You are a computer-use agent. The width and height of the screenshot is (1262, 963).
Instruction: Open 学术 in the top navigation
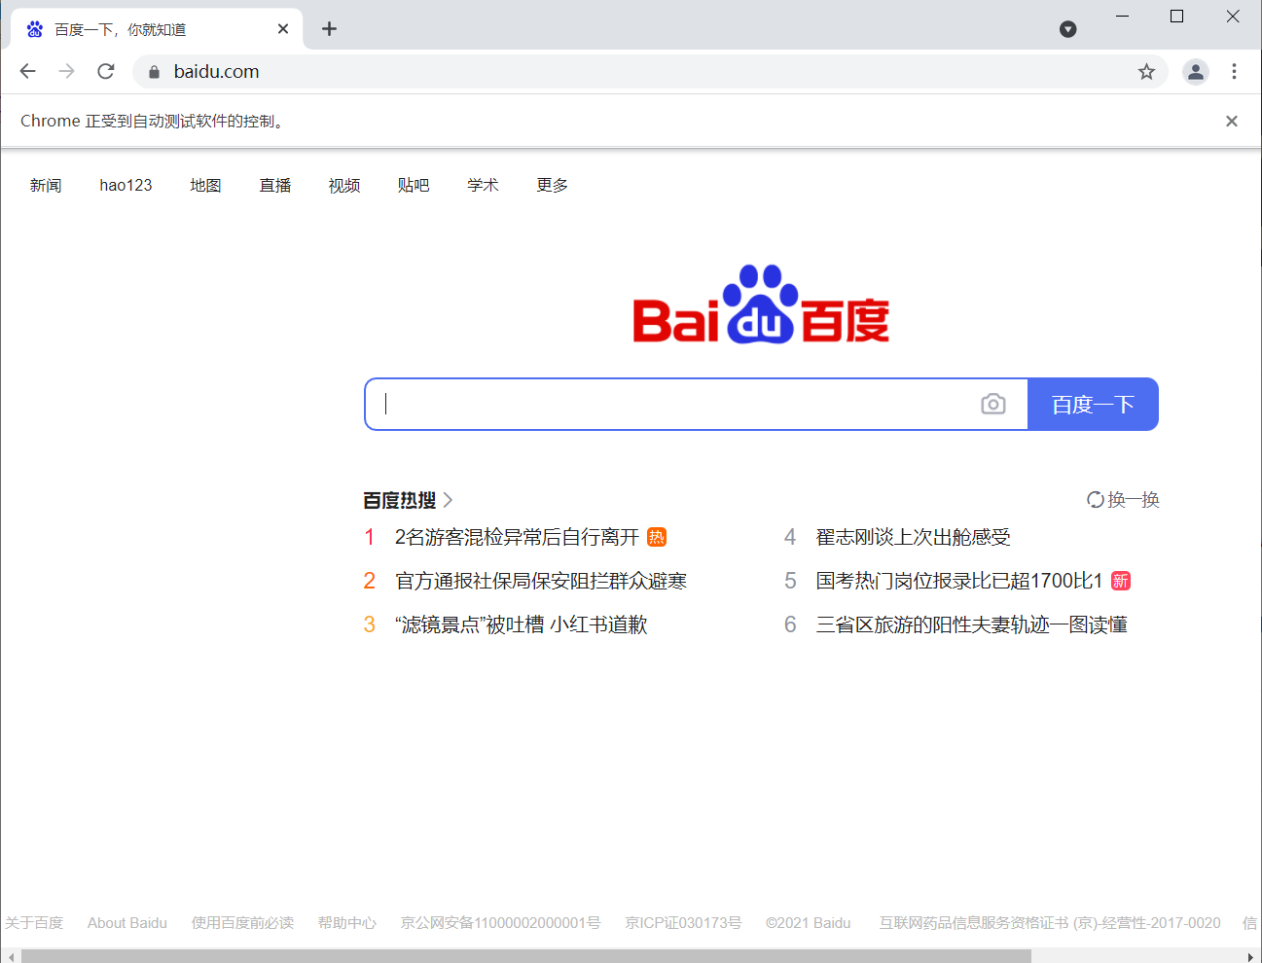483,185
